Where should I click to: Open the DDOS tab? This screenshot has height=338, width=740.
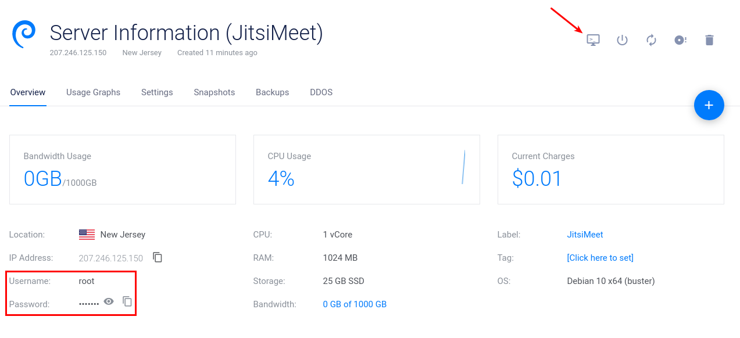321,92
